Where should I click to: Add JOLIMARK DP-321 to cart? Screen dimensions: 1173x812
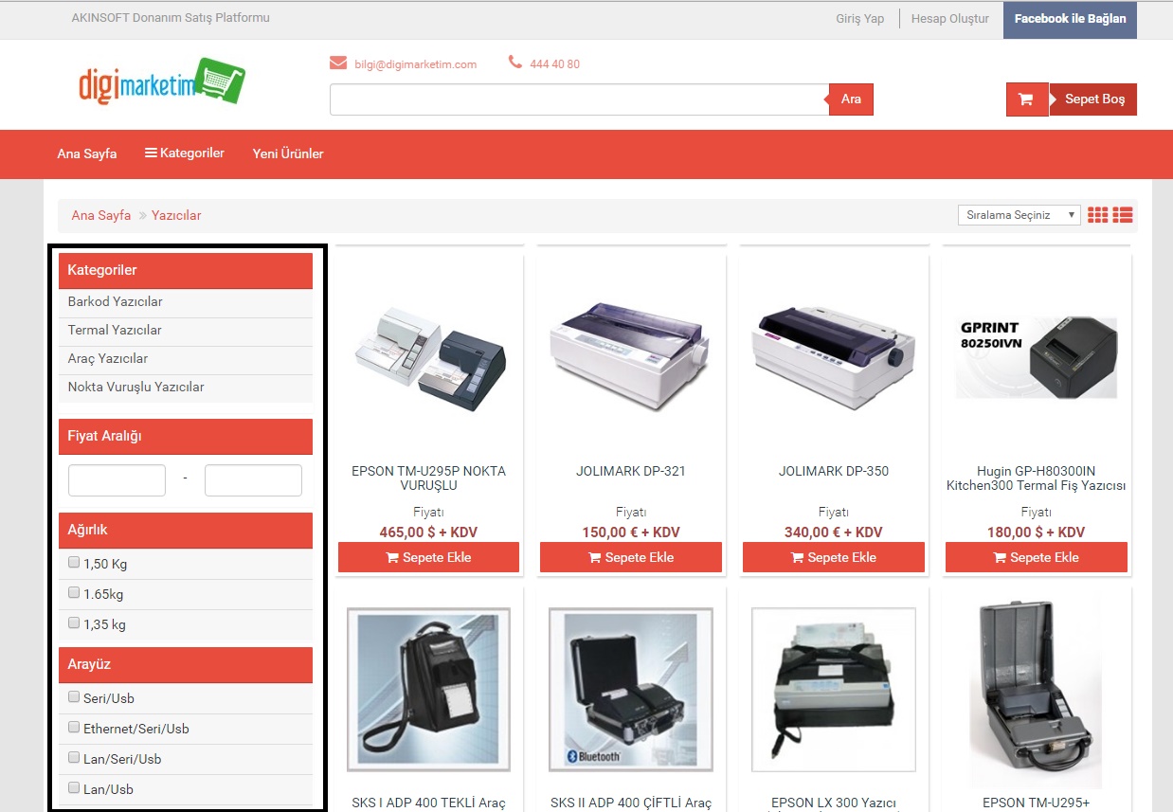click(631, 557)
